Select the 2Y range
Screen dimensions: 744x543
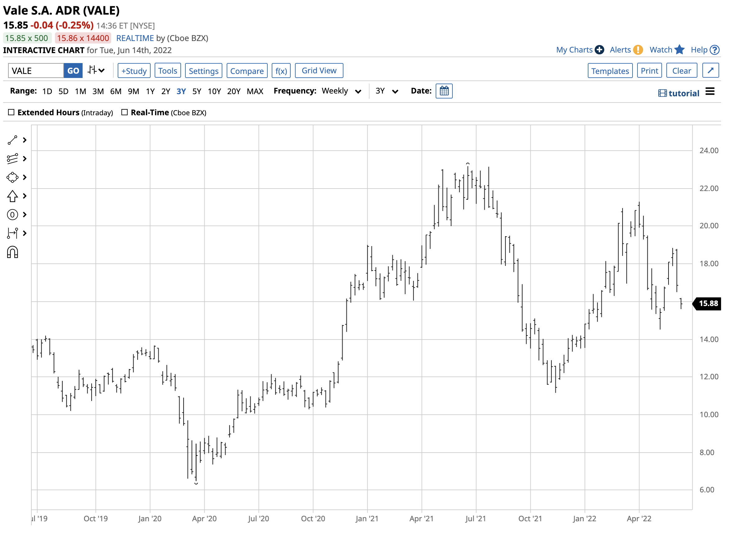166,91
